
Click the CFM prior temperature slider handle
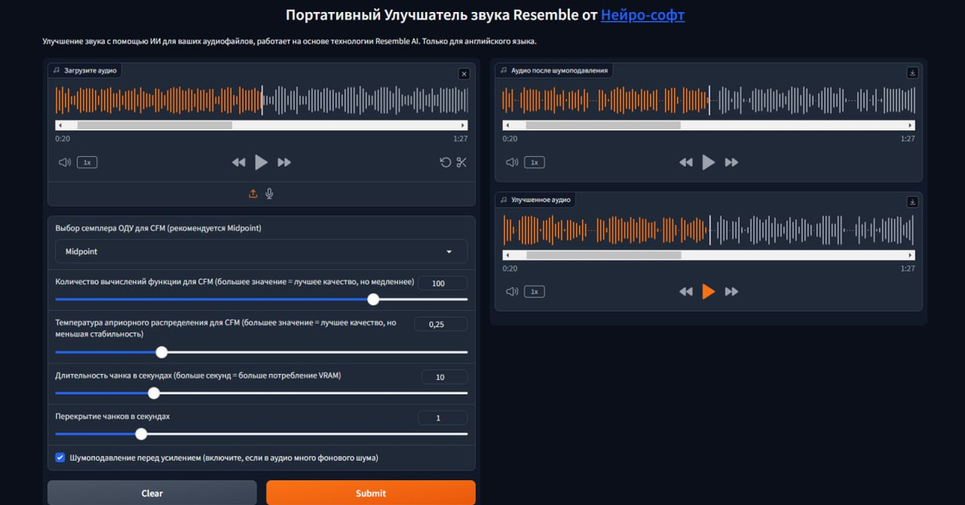click(162, 352)
